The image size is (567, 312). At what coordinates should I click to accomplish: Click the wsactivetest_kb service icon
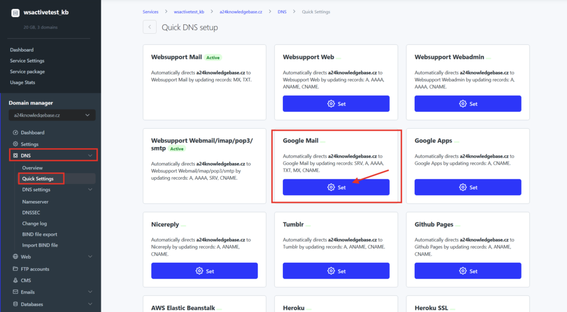click(x=15, y=13)
